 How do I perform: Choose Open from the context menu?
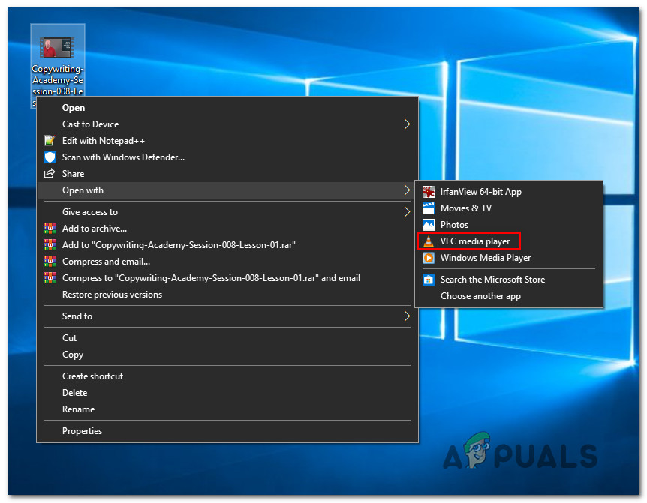pos(227,107)
